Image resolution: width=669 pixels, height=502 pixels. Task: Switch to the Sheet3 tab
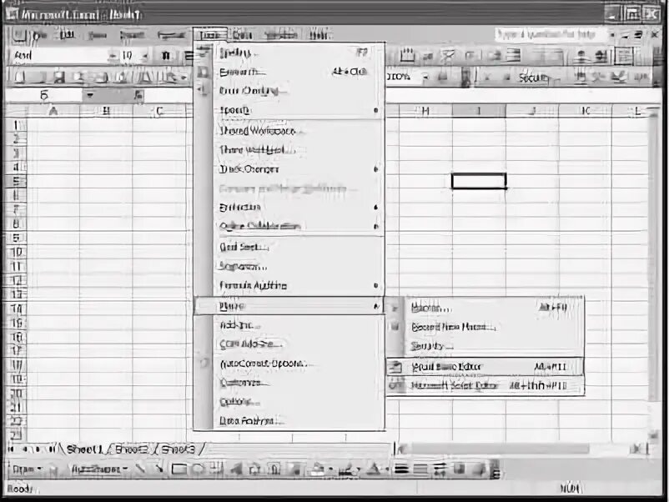179,449
